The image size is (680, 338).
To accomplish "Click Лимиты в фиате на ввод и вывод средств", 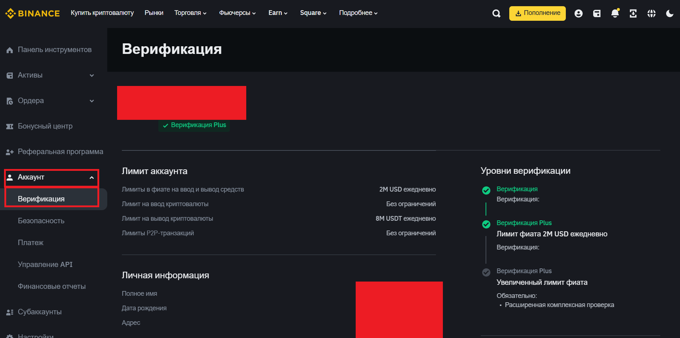I will coord(183,189).
